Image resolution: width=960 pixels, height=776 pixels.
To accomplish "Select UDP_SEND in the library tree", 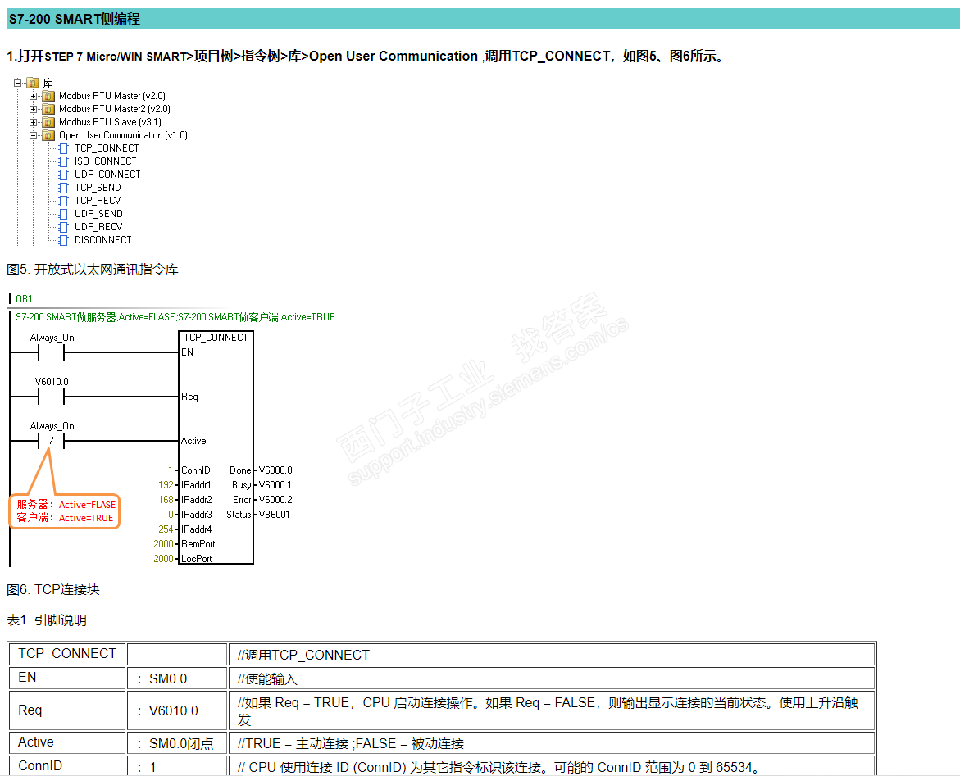I will pos(98,214).
